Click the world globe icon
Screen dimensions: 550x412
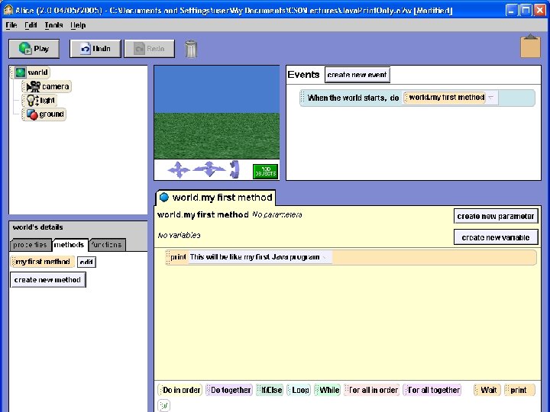21,72
